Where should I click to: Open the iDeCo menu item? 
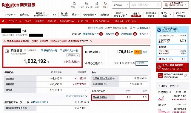[x=151, y=15]
